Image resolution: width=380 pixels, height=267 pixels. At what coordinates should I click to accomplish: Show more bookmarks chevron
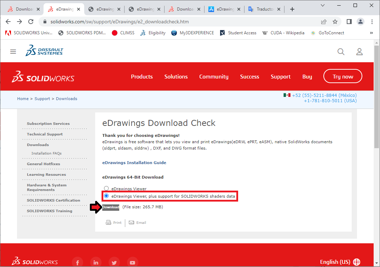click(x=371, y=33)
